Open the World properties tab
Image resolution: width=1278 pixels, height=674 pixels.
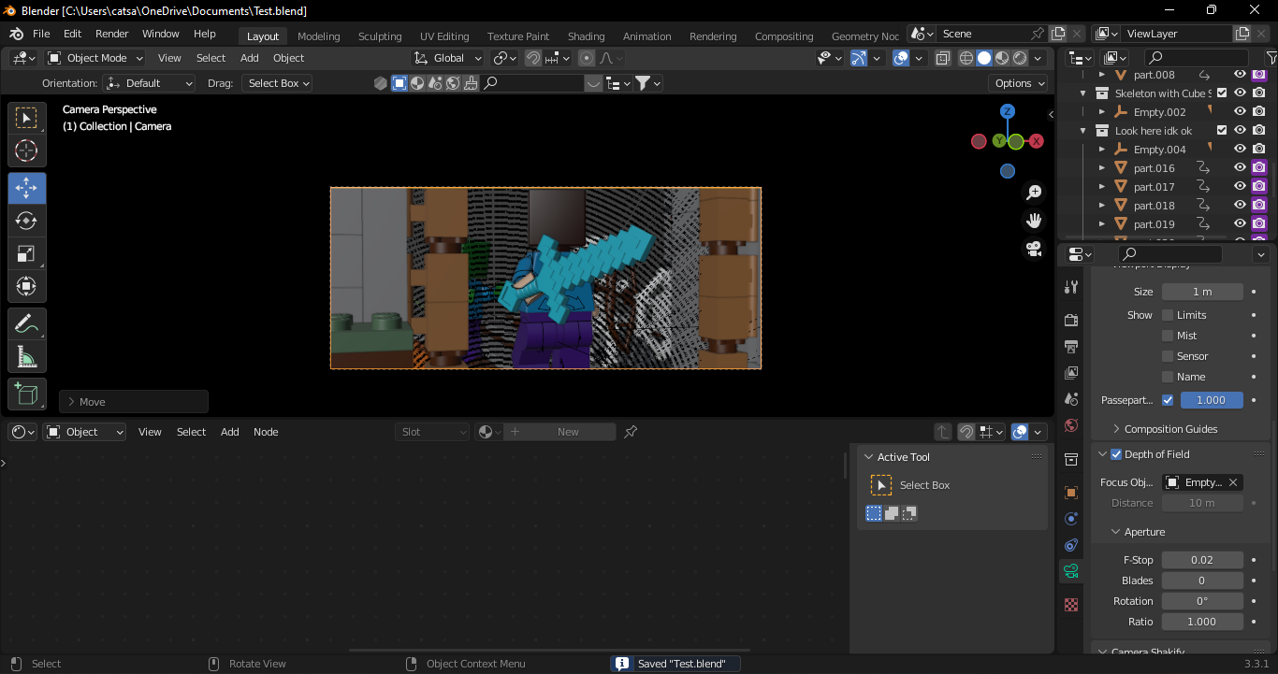(1070, 424)
